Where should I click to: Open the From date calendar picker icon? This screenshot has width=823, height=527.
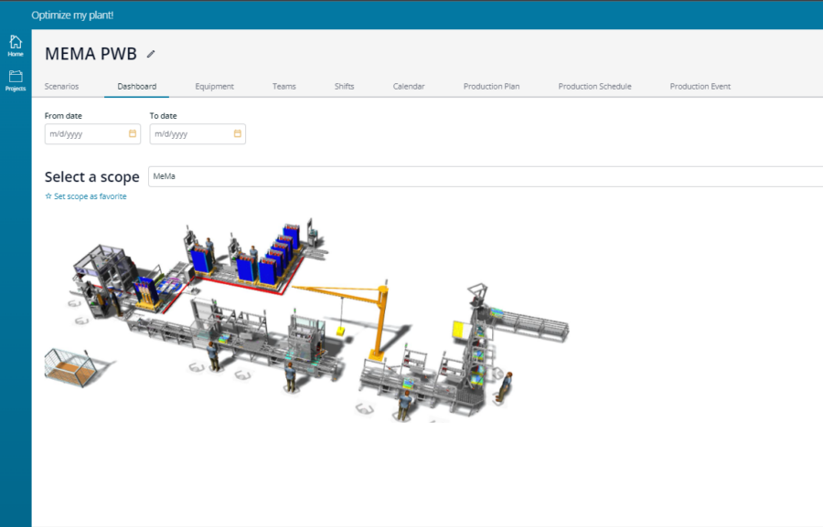pos(131,133)
